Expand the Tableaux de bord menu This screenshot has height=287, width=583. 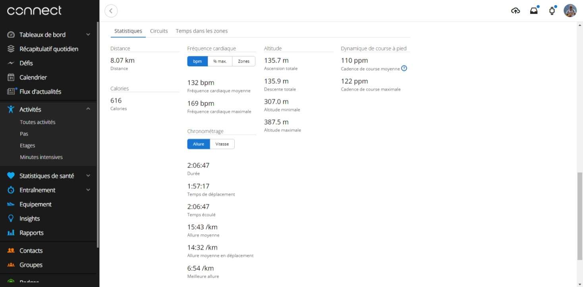88,35
